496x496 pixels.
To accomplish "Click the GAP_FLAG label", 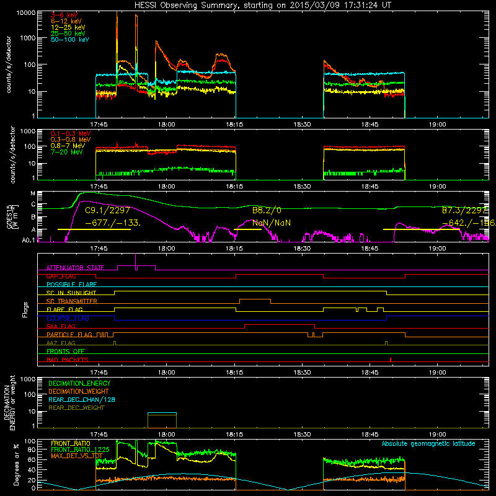I will pyautogui.click(x=61, y=276).
